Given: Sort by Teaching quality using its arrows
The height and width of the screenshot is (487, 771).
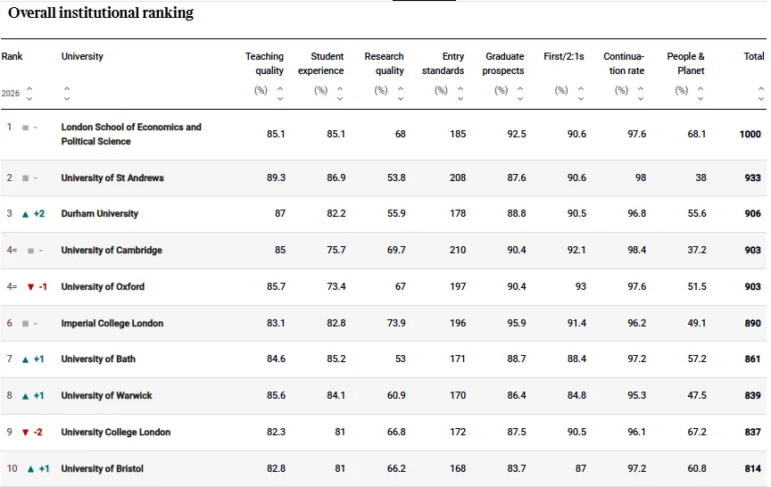Looking at the screenshot, I should 280,93.
